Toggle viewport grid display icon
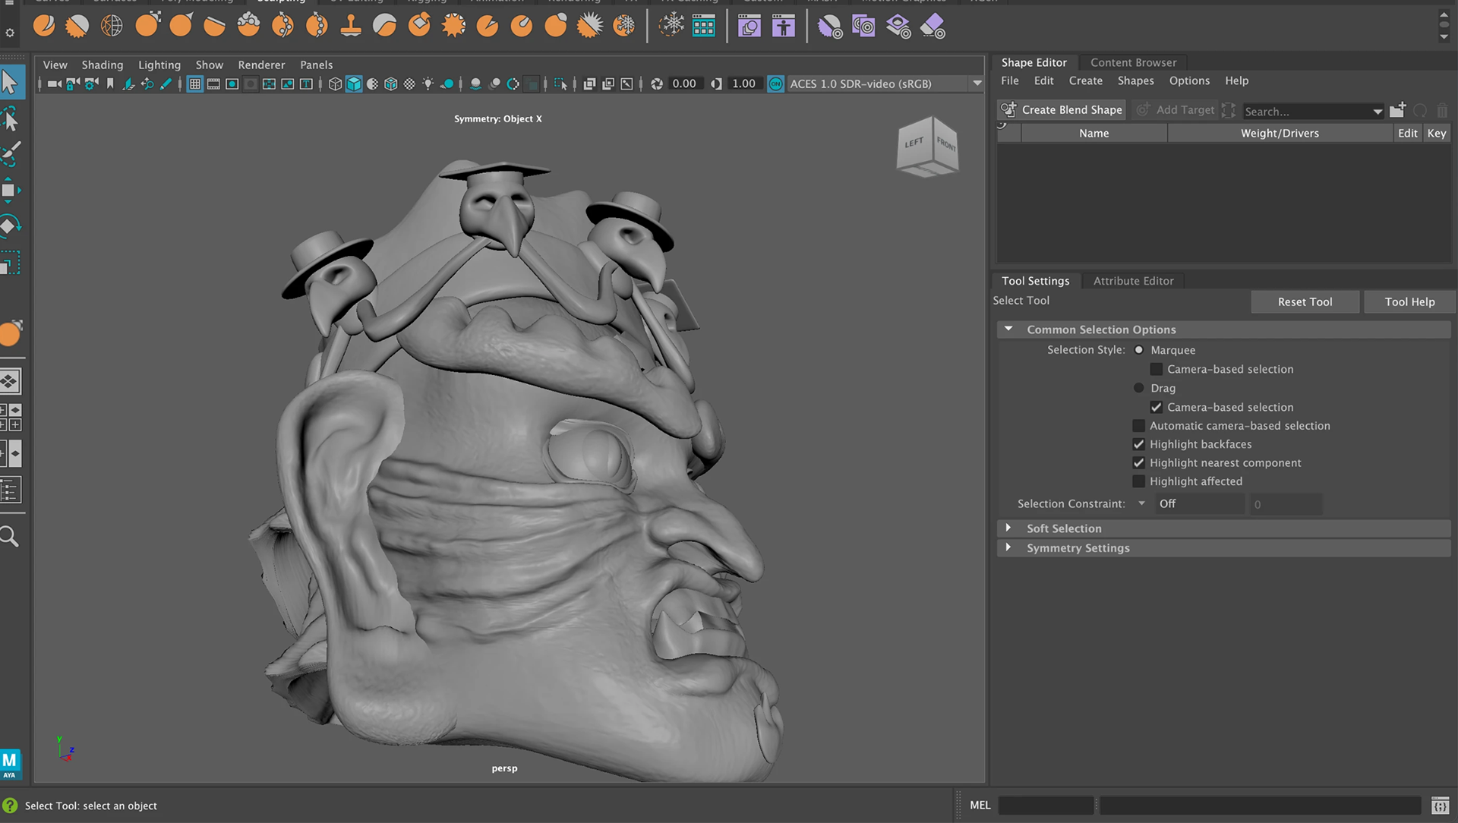This screenshot has height=823, width=1458. pos(195,84)
